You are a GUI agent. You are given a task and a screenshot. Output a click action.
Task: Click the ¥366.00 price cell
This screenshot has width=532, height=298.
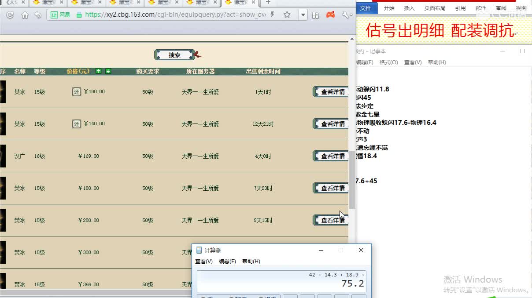point(89,284)
